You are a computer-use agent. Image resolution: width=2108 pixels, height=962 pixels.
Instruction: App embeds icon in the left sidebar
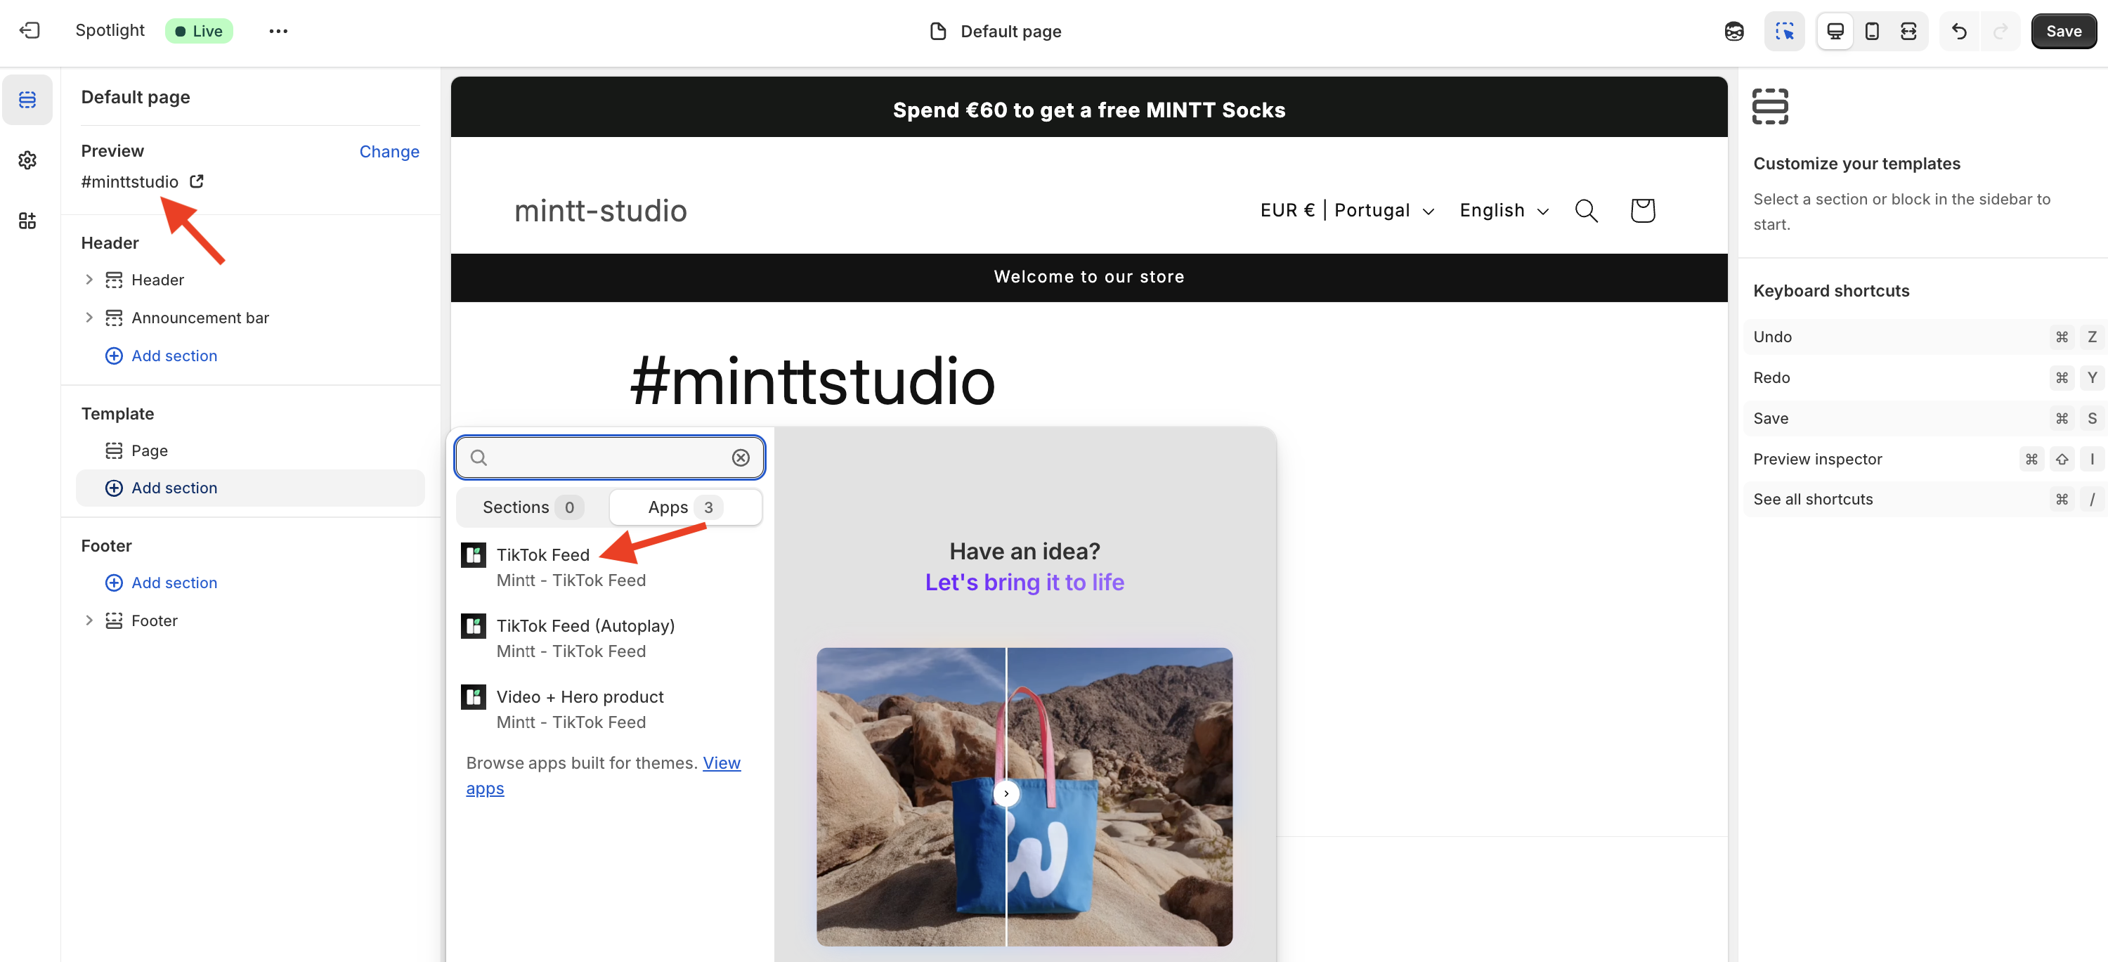(27, 220)
